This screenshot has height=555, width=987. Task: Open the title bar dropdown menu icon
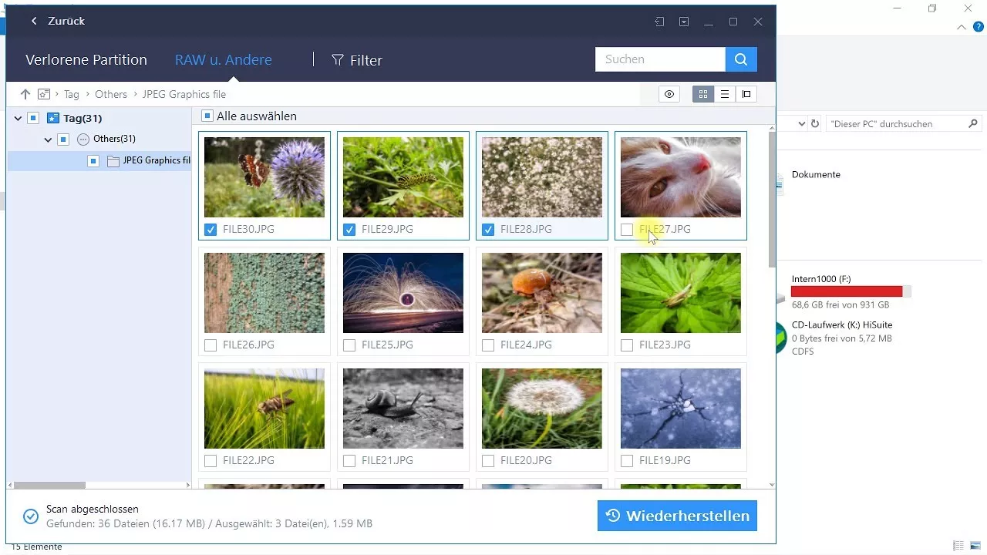[x=684, y=22]
